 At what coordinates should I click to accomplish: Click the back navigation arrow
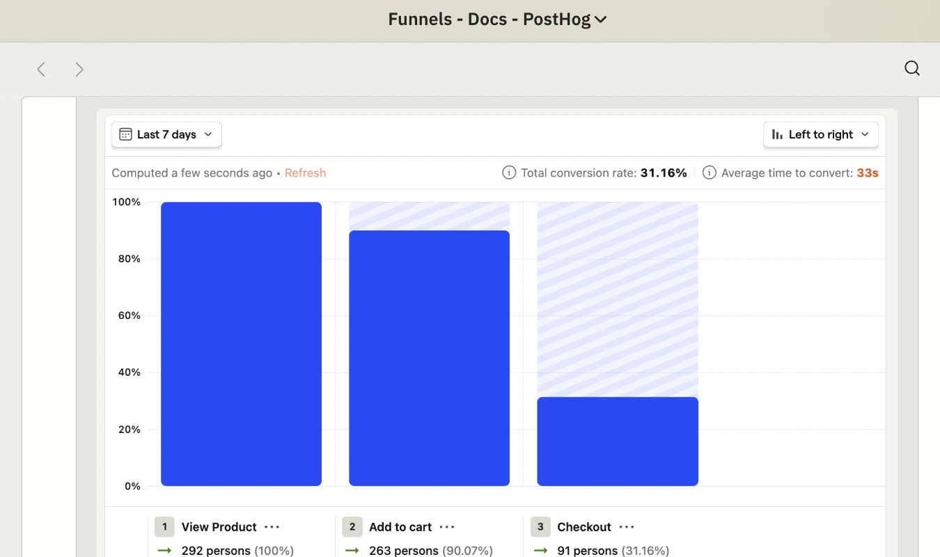coord(40,69)
